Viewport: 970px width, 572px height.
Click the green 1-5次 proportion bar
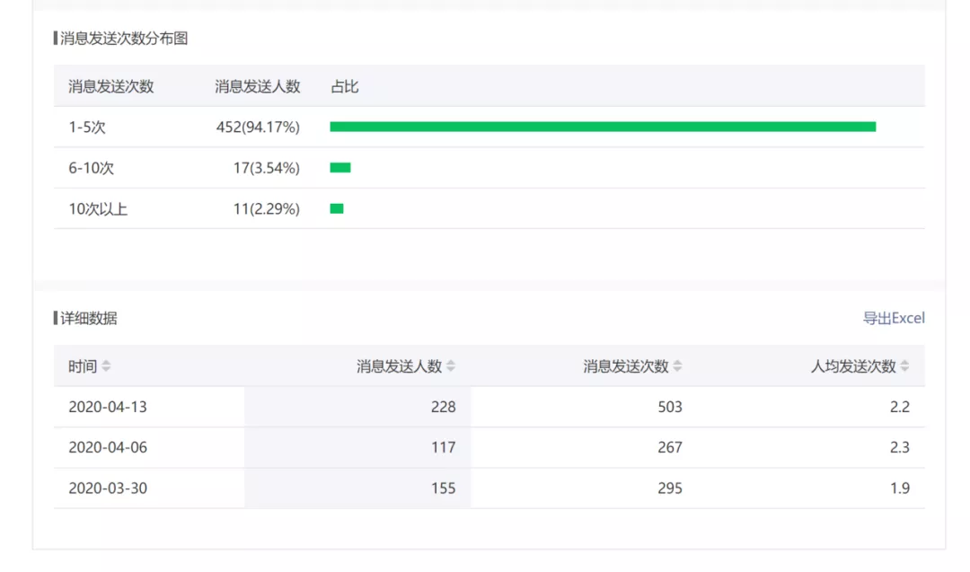tap(604, 127)
